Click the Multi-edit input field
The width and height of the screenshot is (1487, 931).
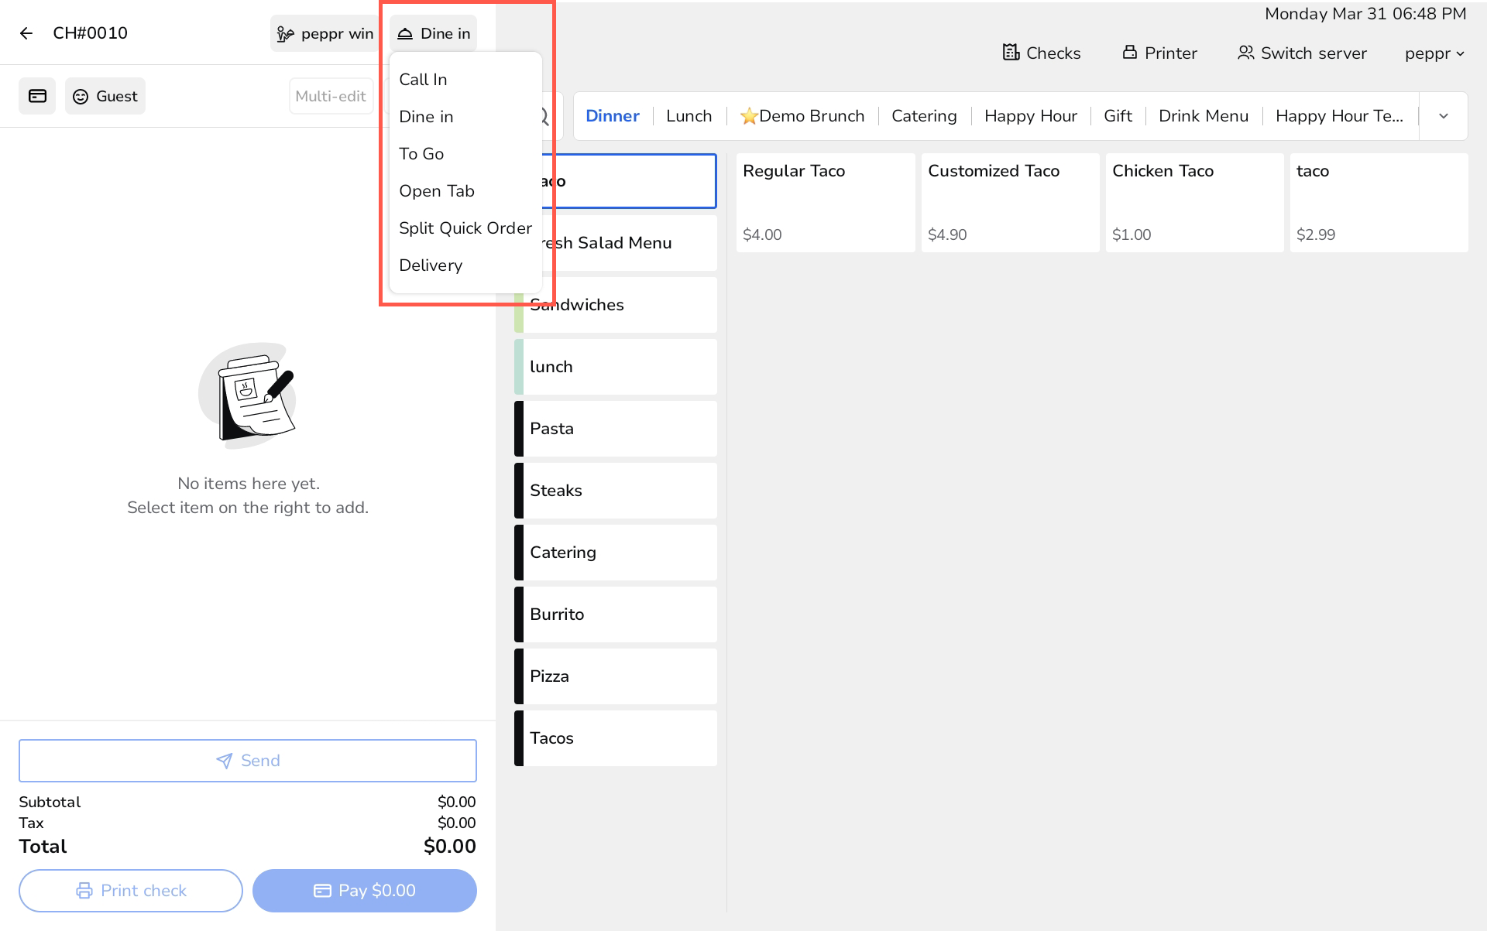click(x=330, y=96)
